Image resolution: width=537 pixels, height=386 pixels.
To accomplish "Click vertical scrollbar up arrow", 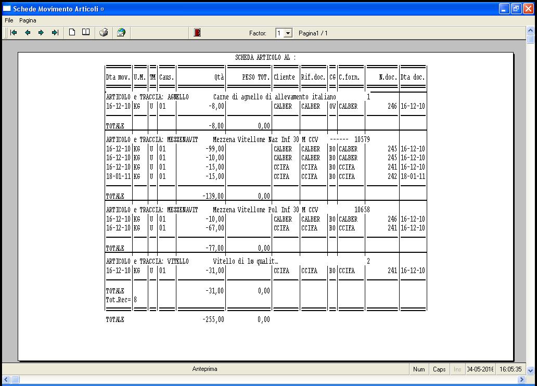I will (530, 30).
